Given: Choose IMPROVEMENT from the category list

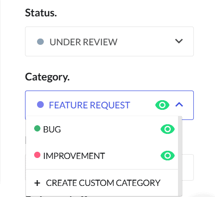Looking at the screenshot, I should pyautogui.click(x=102, y=156).
